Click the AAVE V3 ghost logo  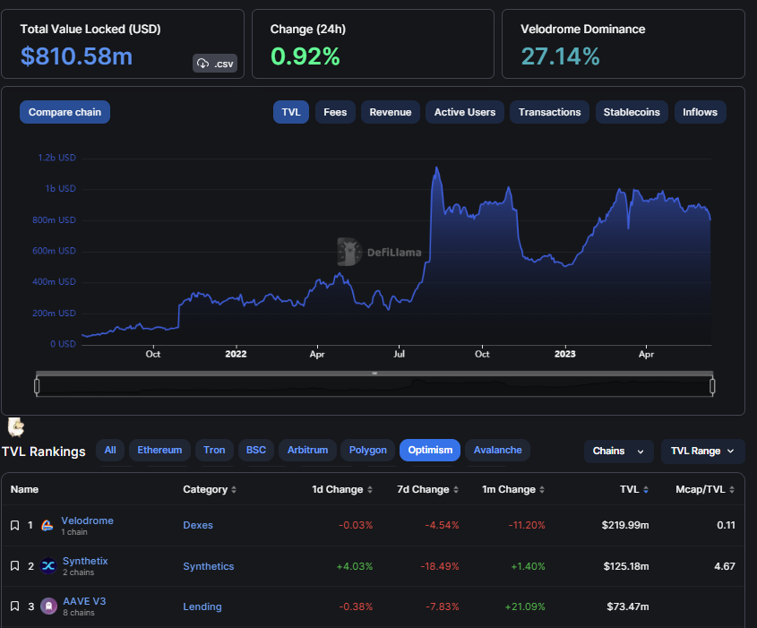click(47, 607)
